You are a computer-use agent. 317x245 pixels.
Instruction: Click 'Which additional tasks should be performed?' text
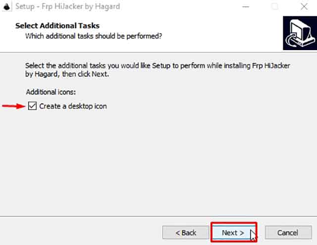click(x=94, y=36)
